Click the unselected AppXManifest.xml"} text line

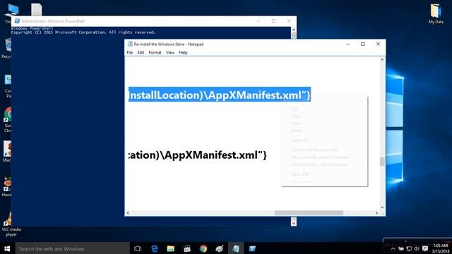(198, 155)
